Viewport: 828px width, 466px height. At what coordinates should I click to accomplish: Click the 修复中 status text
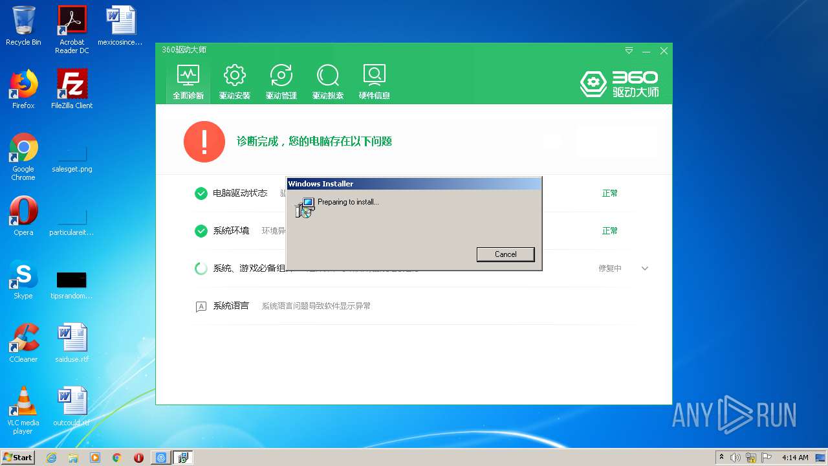(x=610, y=268)
